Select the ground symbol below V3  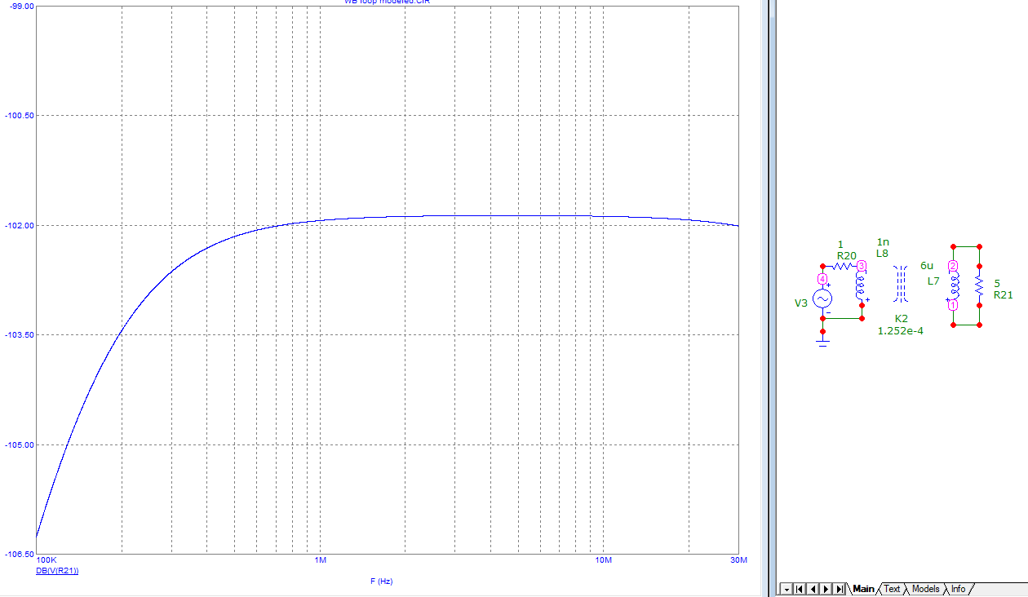[822, 343]
